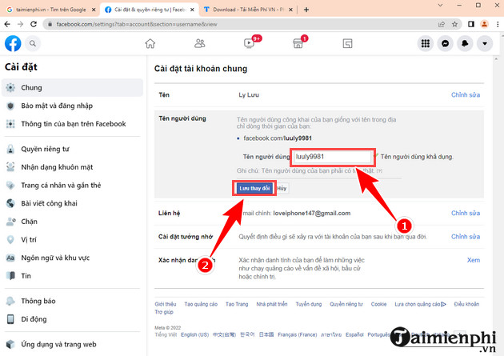
Task: Open Bài viết công khai settings
Action: coord(72,203)
